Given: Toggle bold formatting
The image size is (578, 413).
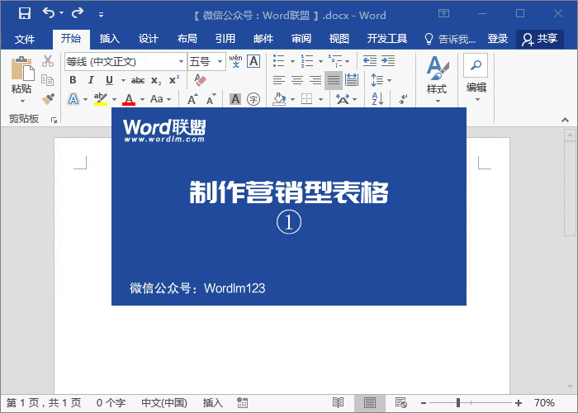Looking at the screenshot, I should 73,80.
